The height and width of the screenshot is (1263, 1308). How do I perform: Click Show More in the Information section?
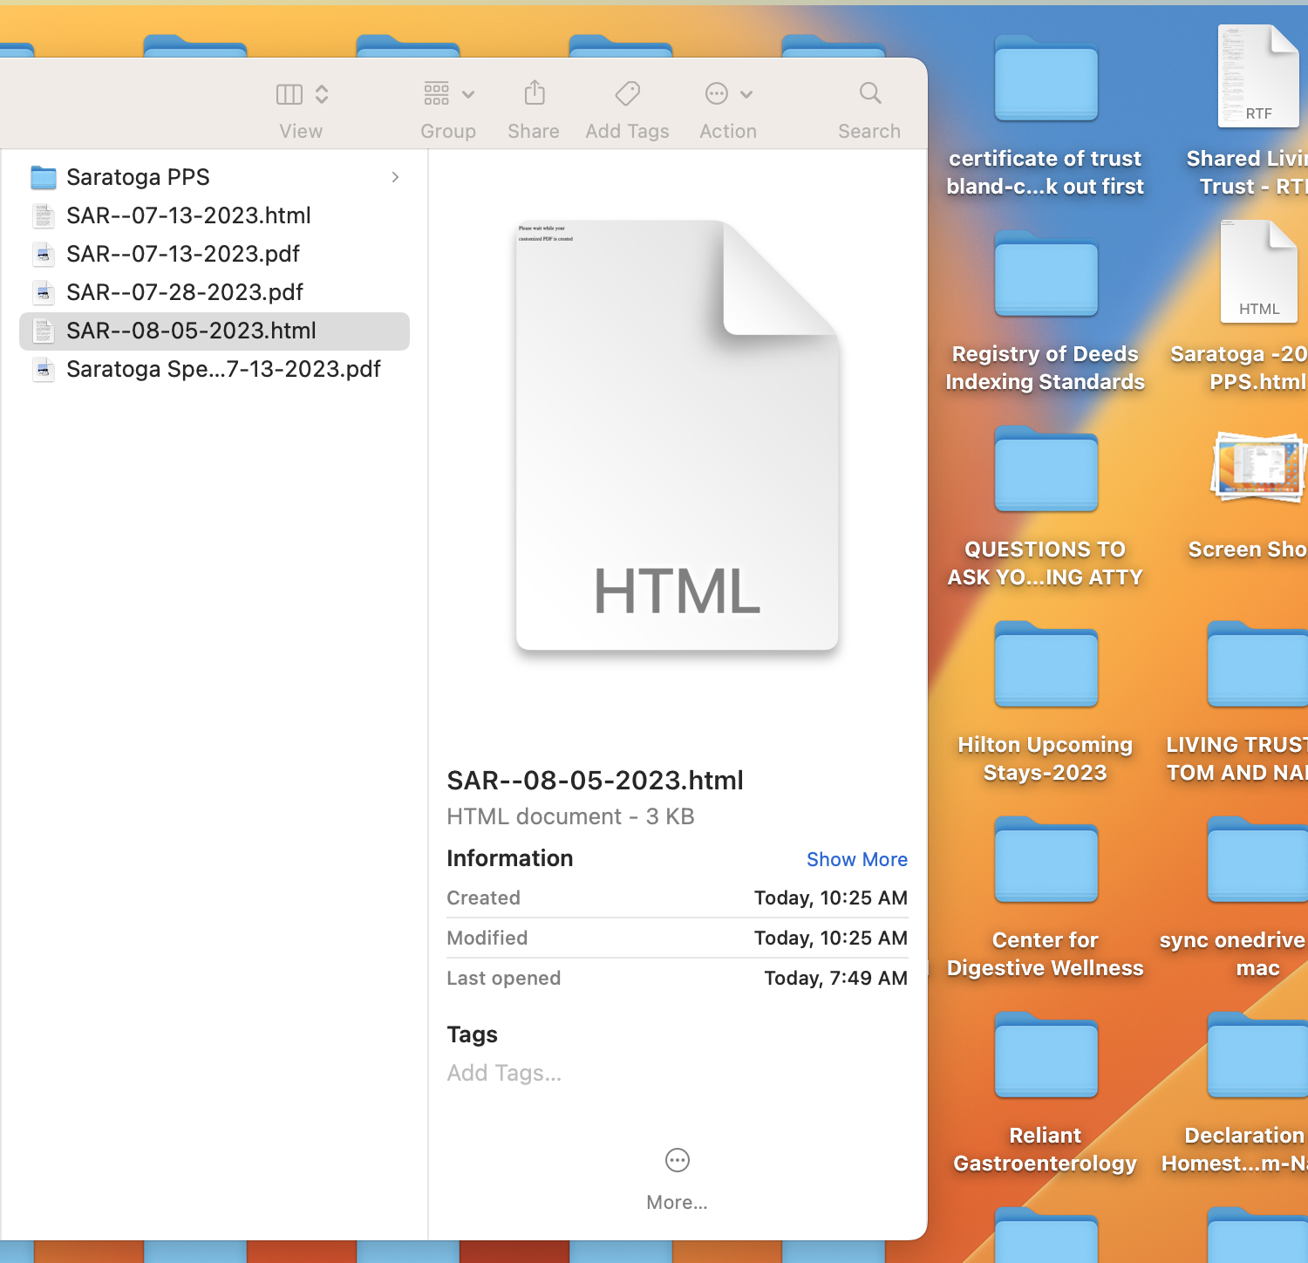click(x=856, y=859)
